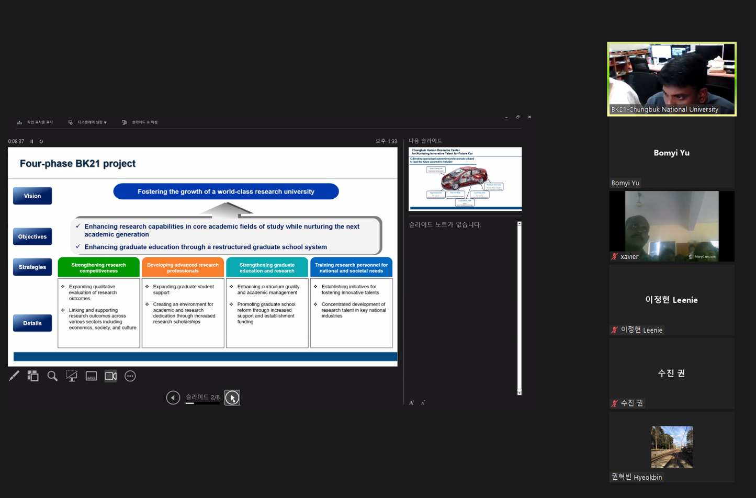Image resolution: width=756 pixels, height=498 pixels.
Task: Click the slide progress bar under 2/8
Action: click(x=202, y=403)
